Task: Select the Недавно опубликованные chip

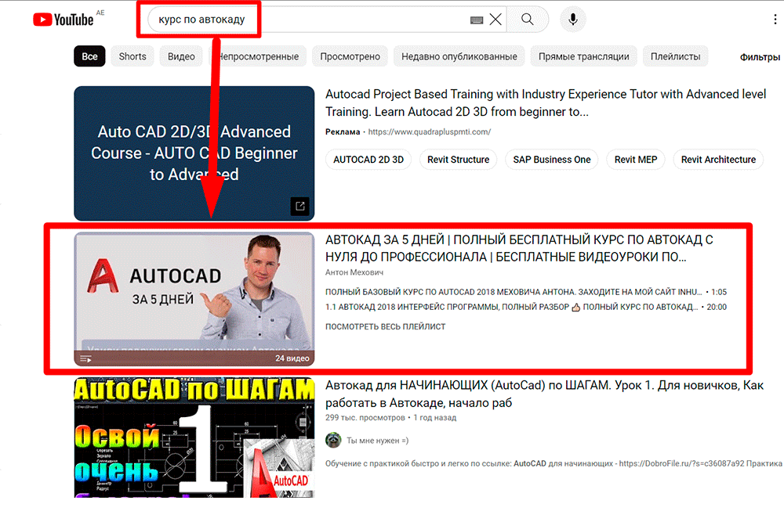Action: tap(459, 56)
